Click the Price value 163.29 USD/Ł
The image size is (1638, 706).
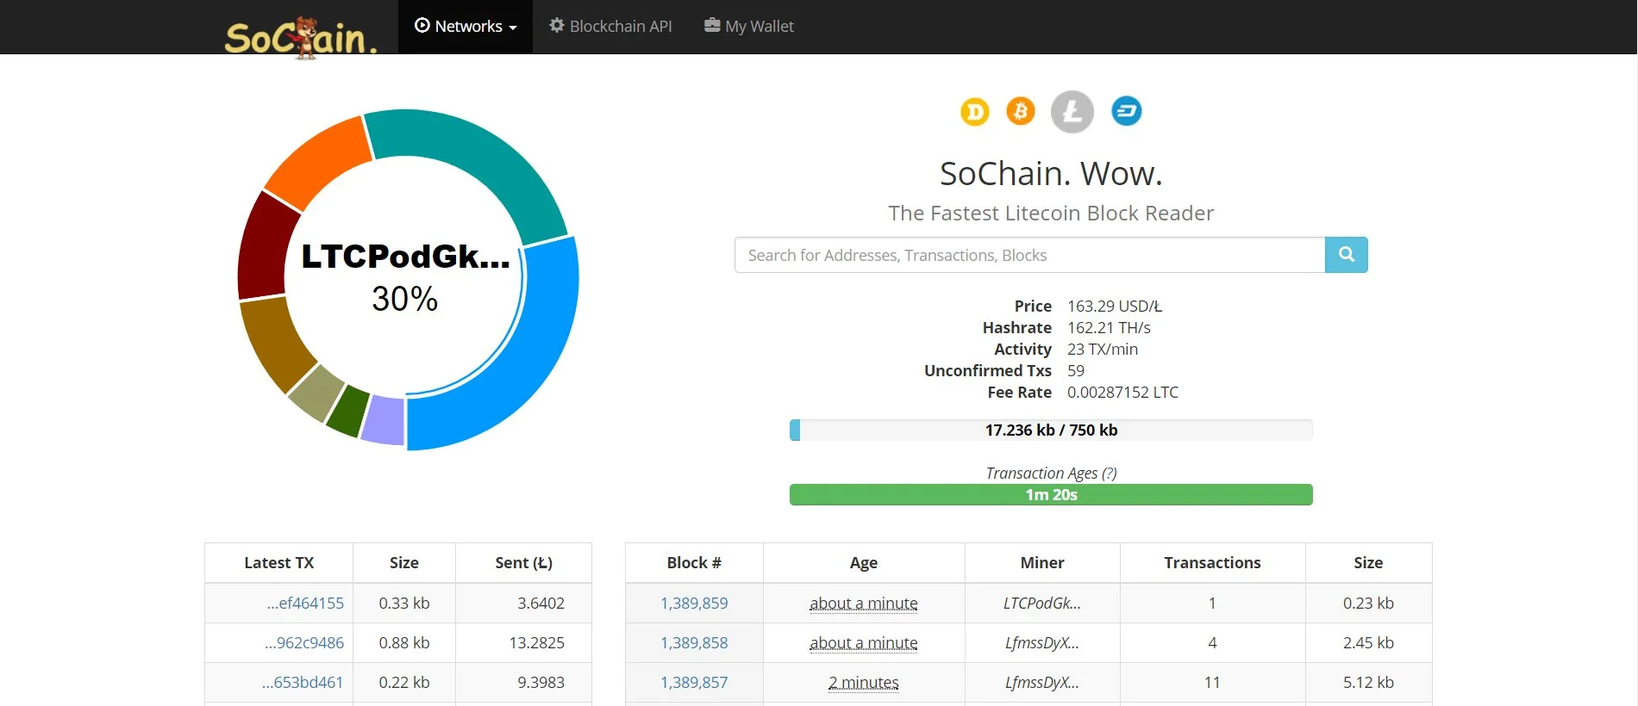(x=1115, y=307)
